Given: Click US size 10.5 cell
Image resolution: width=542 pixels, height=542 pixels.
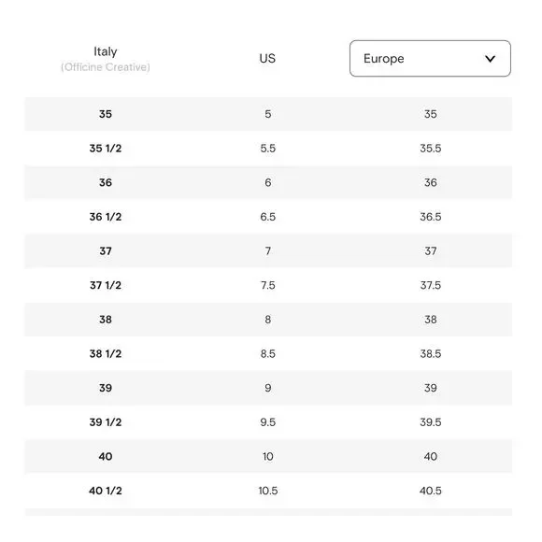Looking at the screenshot, I should pos(268,491).
